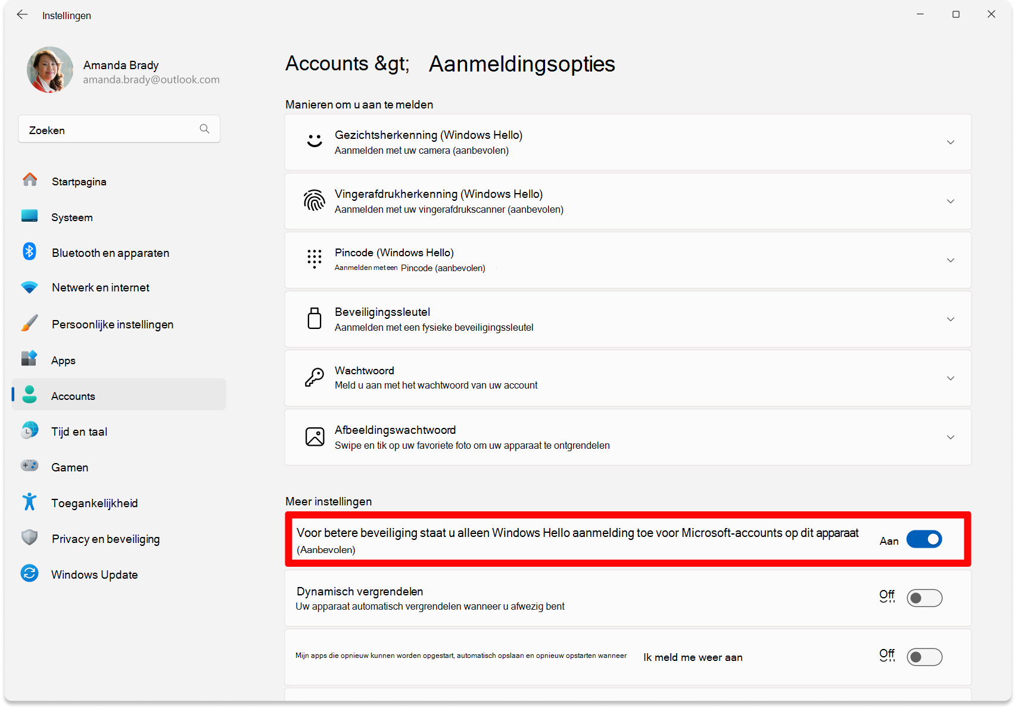Click the Beveiligingssleutel USB key icon
Image resolution: width=1015 pixels, height=708 pixels.
click(x=315, y=318)
